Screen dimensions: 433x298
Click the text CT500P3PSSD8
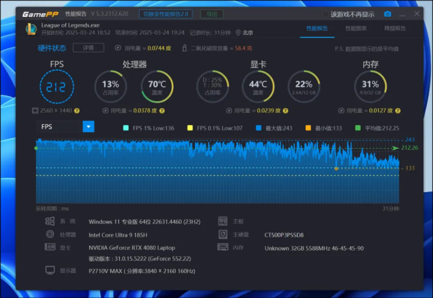coord(284,235)
